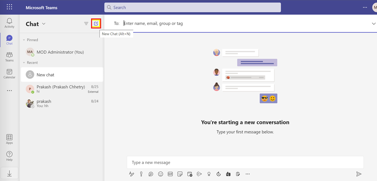
Task: Open the sticker picker
Action: (x=179, y=174)
